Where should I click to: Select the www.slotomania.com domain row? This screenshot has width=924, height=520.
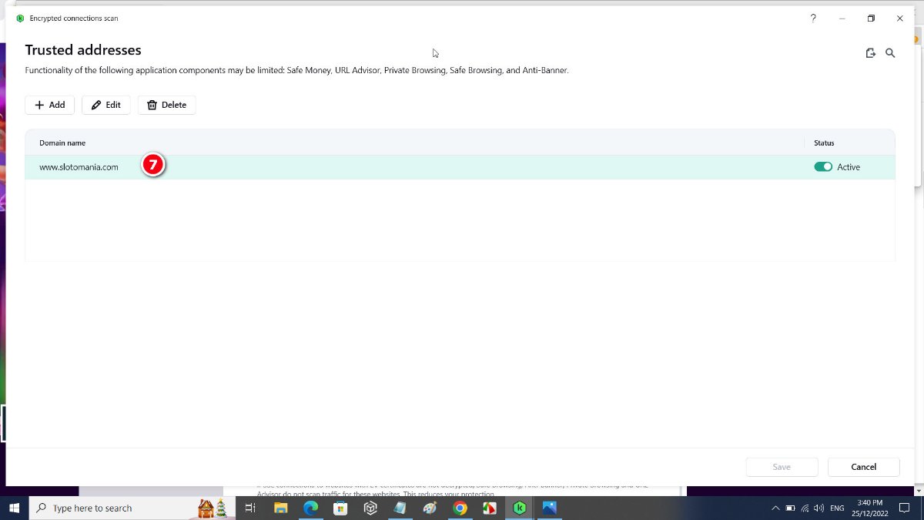[460, 167]
